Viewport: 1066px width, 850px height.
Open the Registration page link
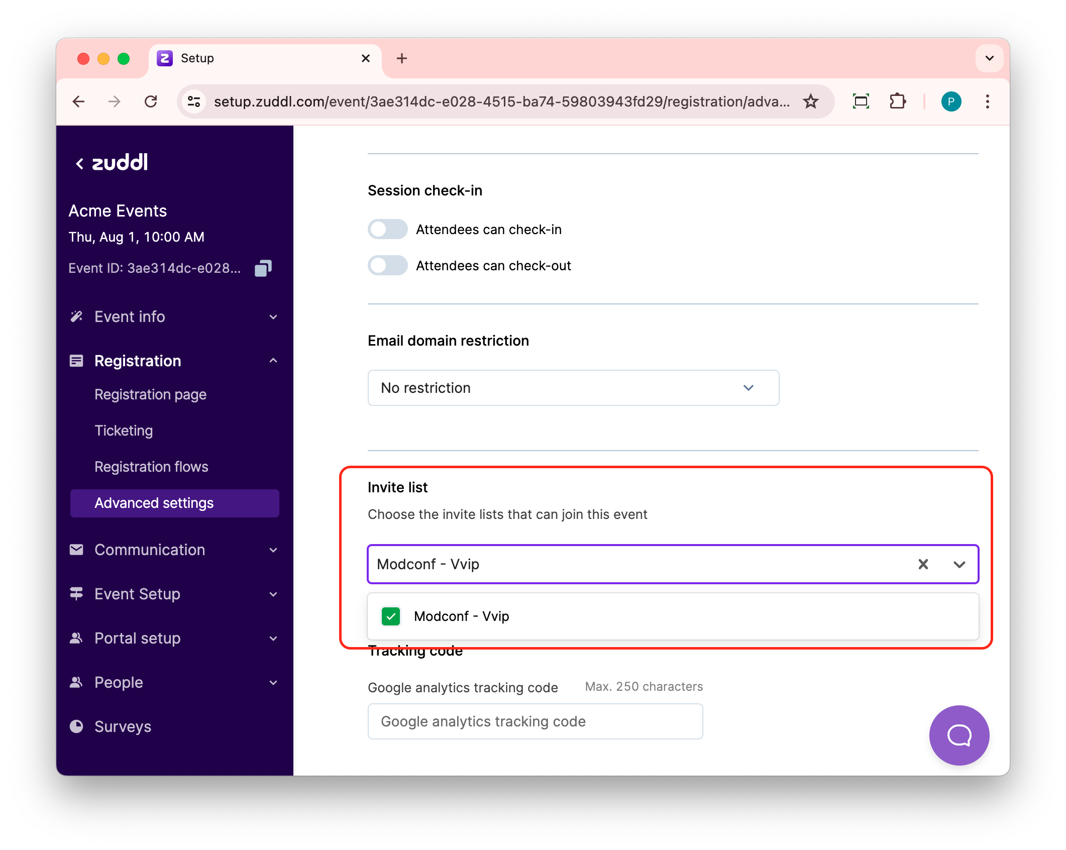pyautogui.click(x=150, y=394)
